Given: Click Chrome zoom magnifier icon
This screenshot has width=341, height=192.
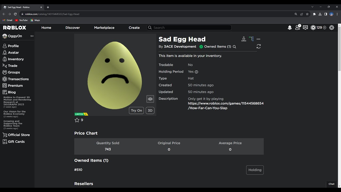Looking at the screenshot, I should pos(296,14).
